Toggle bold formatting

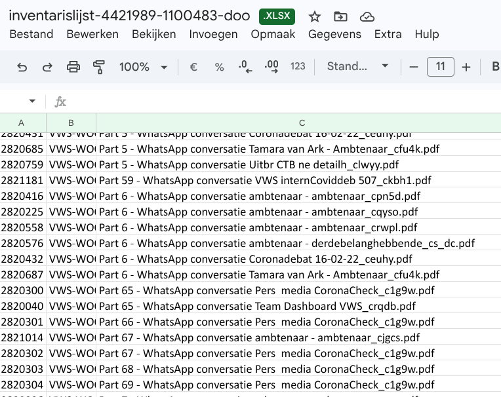pyautogui.click(x=495, y=67)
